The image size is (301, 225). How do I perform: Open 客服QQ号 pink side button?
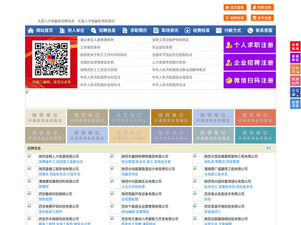pos(295,81)
